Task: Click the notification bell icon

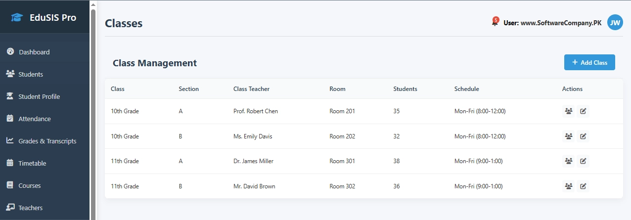Action: pyautogui.click(x=495, y=22)
